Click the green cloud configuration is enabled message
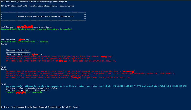Screen dimensions: 191x110 (37, 29)
